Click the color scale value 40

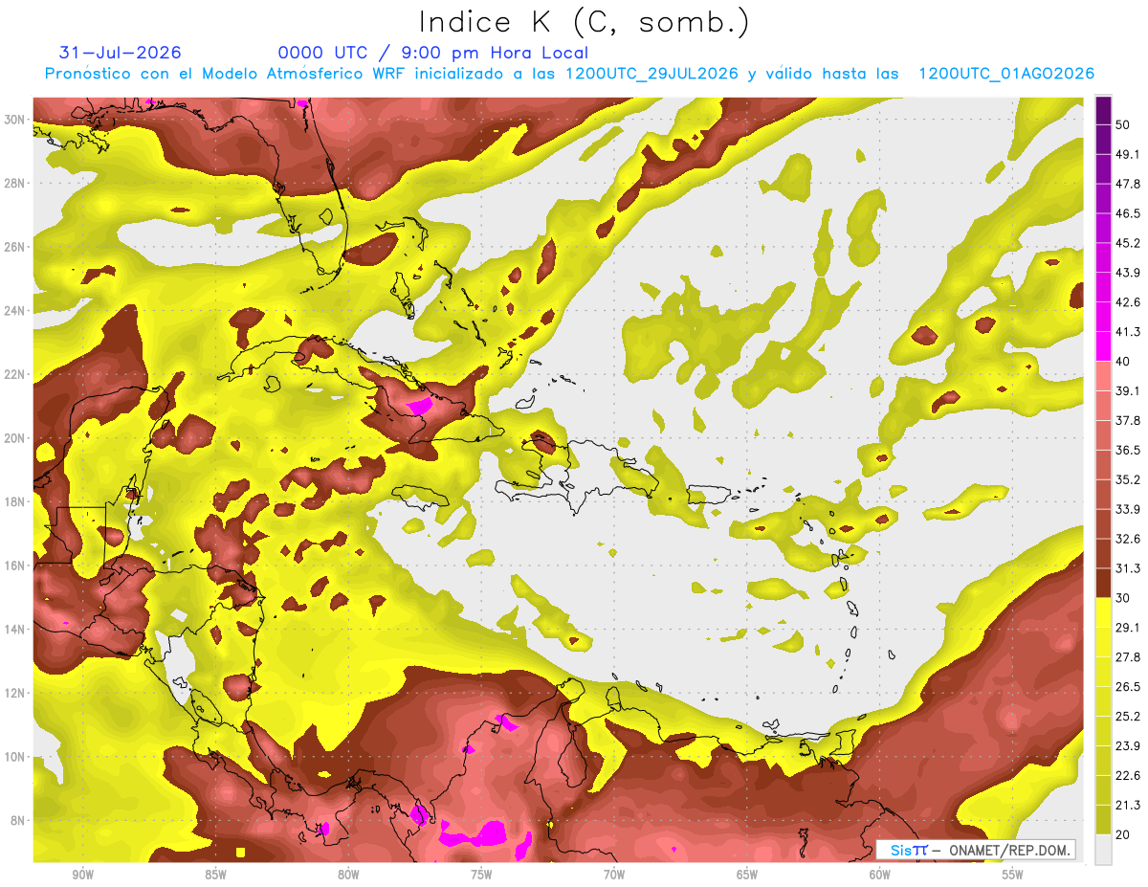(x=1123, y=362)
